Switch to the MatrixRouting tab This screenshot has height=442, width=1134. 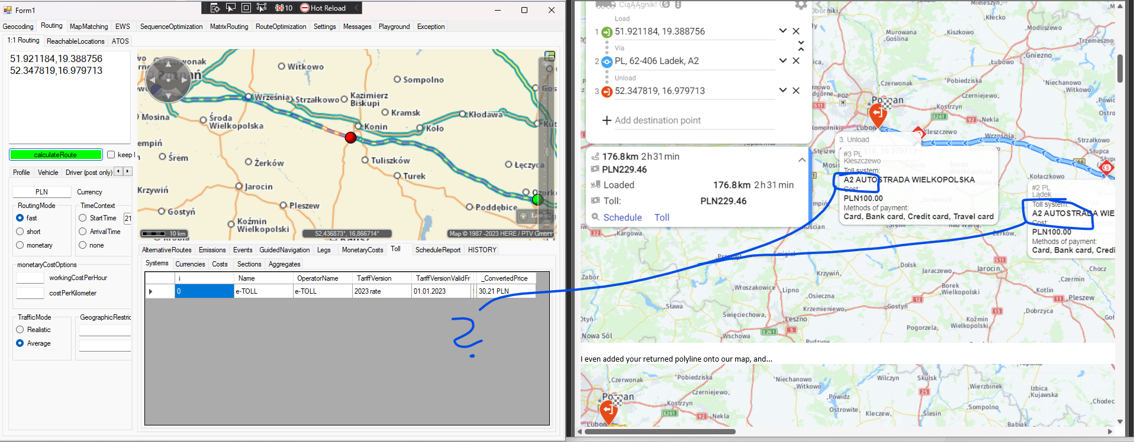click(x=228, y=27)
